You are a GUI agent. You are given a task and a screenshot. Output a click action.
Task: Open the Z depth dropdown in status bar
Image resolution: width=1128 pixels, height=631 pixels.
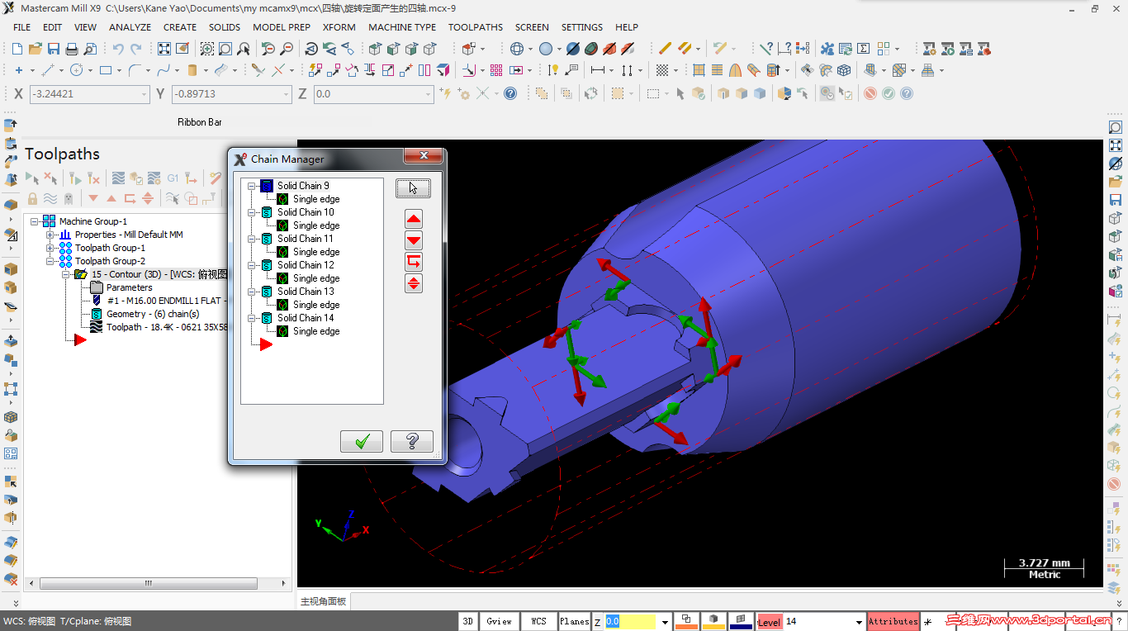click(666, 621)
